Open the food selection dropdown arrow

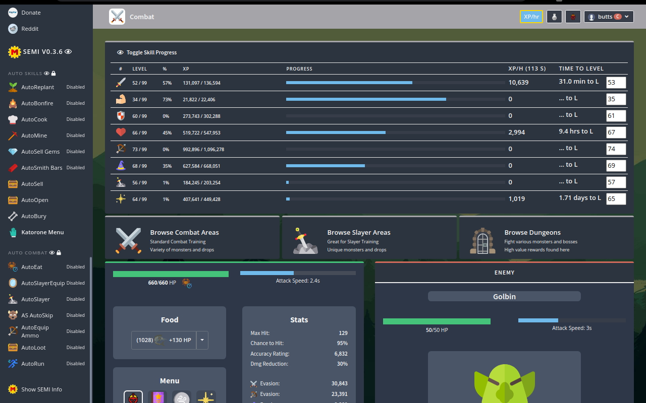pos(202,340)
